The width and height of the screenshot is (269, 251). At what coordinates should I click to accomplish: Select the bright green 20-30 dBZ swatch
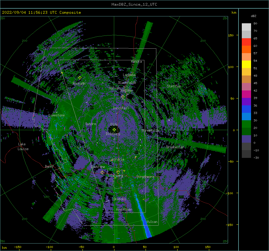coord(246,124)
